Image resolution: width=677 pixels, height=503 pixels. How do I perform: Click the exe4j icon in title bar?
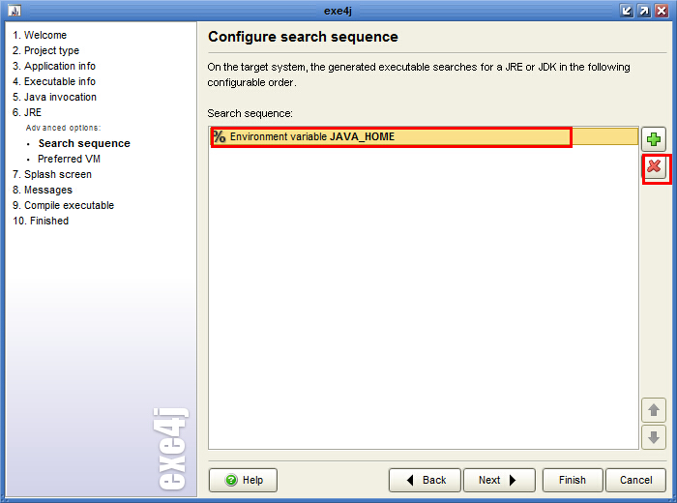[x=14, y=11]
